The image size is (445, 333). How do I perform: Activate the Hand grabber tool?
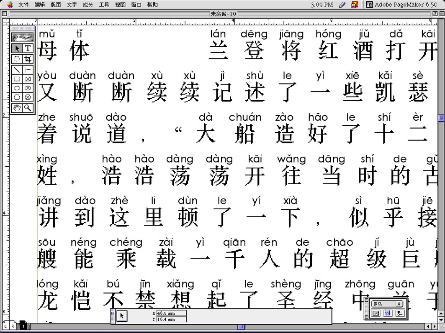point(17,108)
